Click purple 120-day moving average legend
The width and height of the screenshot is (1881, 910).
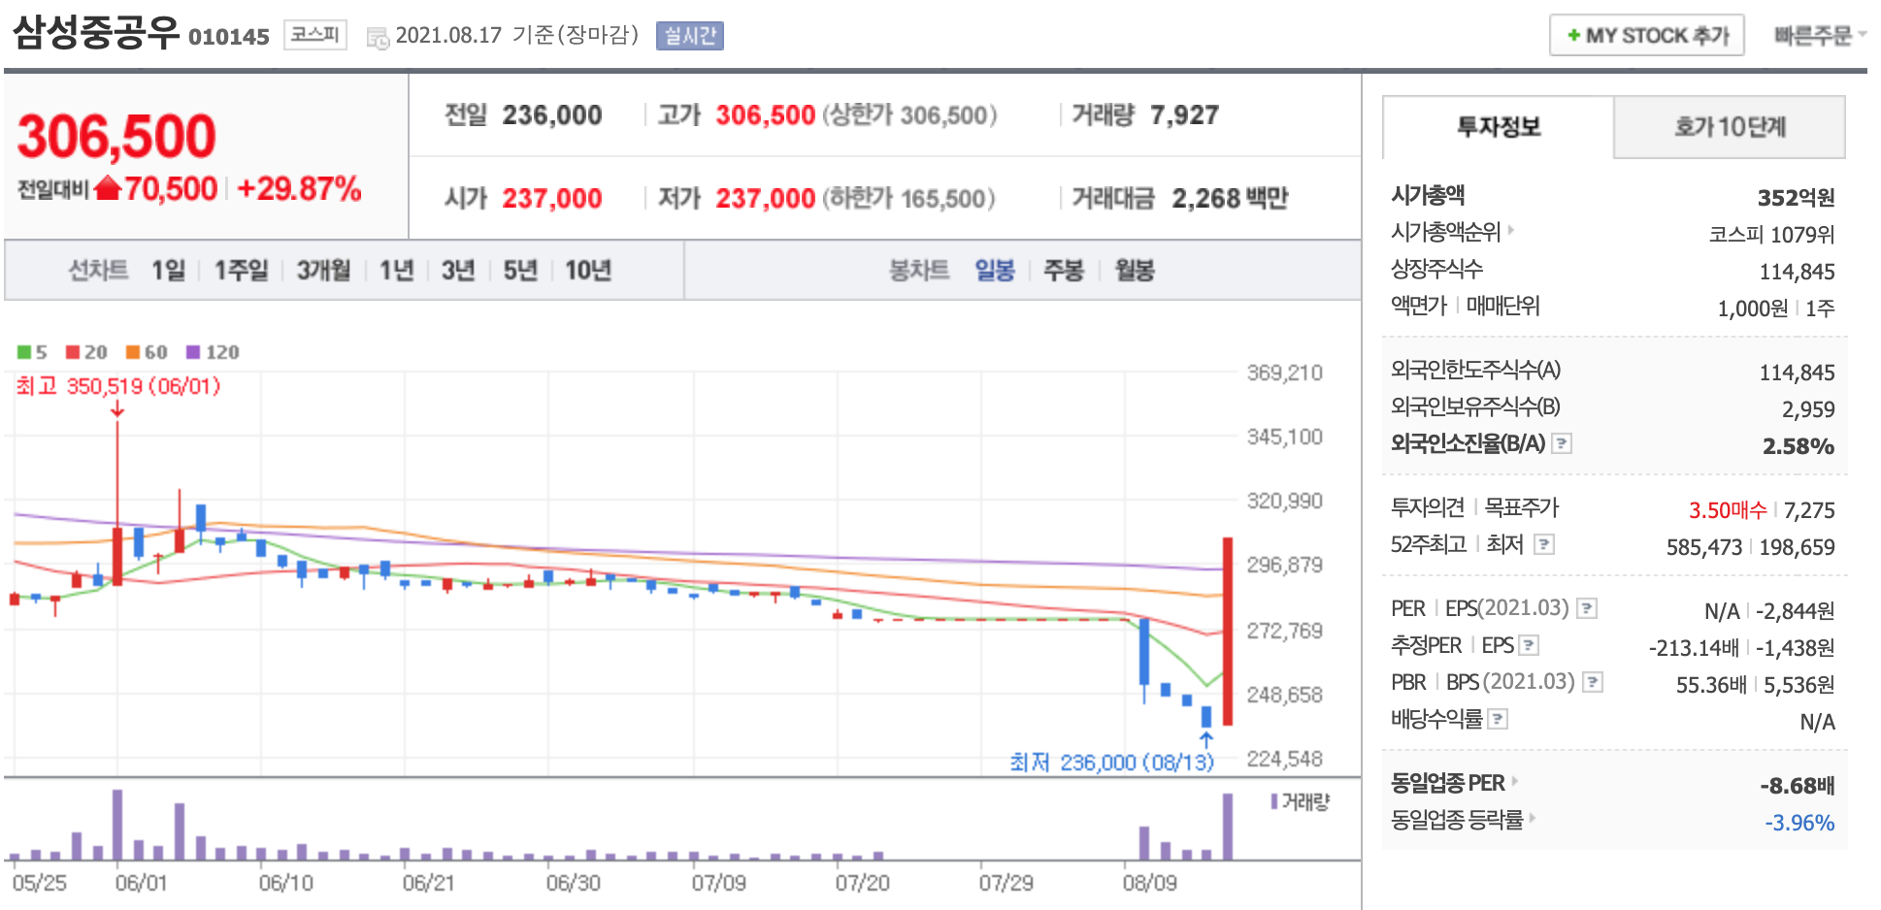[213, 352]
